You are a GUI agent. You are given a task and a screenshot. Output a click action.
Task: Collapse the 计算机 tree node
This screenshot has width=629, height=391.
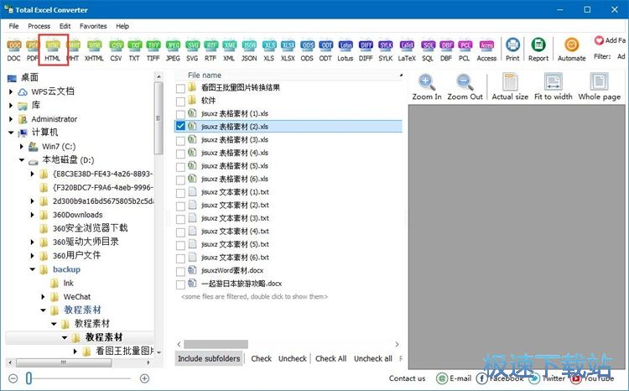pos(11,133)
